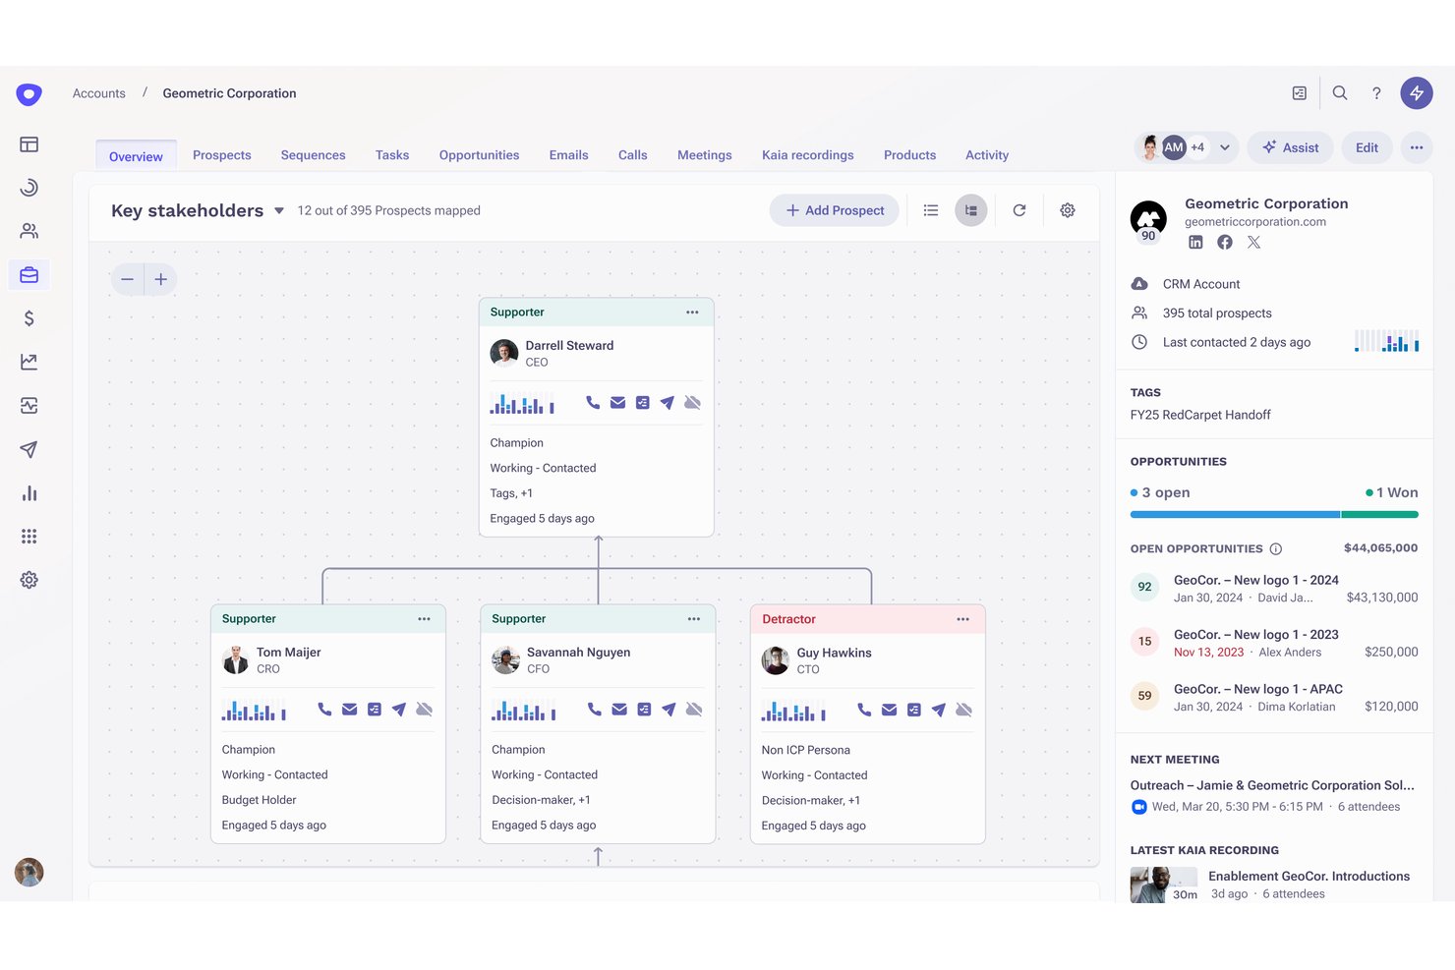Click the Add Prospect button

pyautogui.click(x=835, y=210)
